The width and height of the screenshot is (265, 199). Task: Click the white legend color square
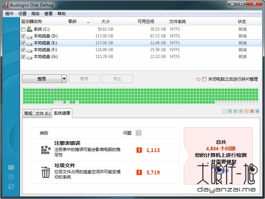pyautogui.click(x=224, y=111)
